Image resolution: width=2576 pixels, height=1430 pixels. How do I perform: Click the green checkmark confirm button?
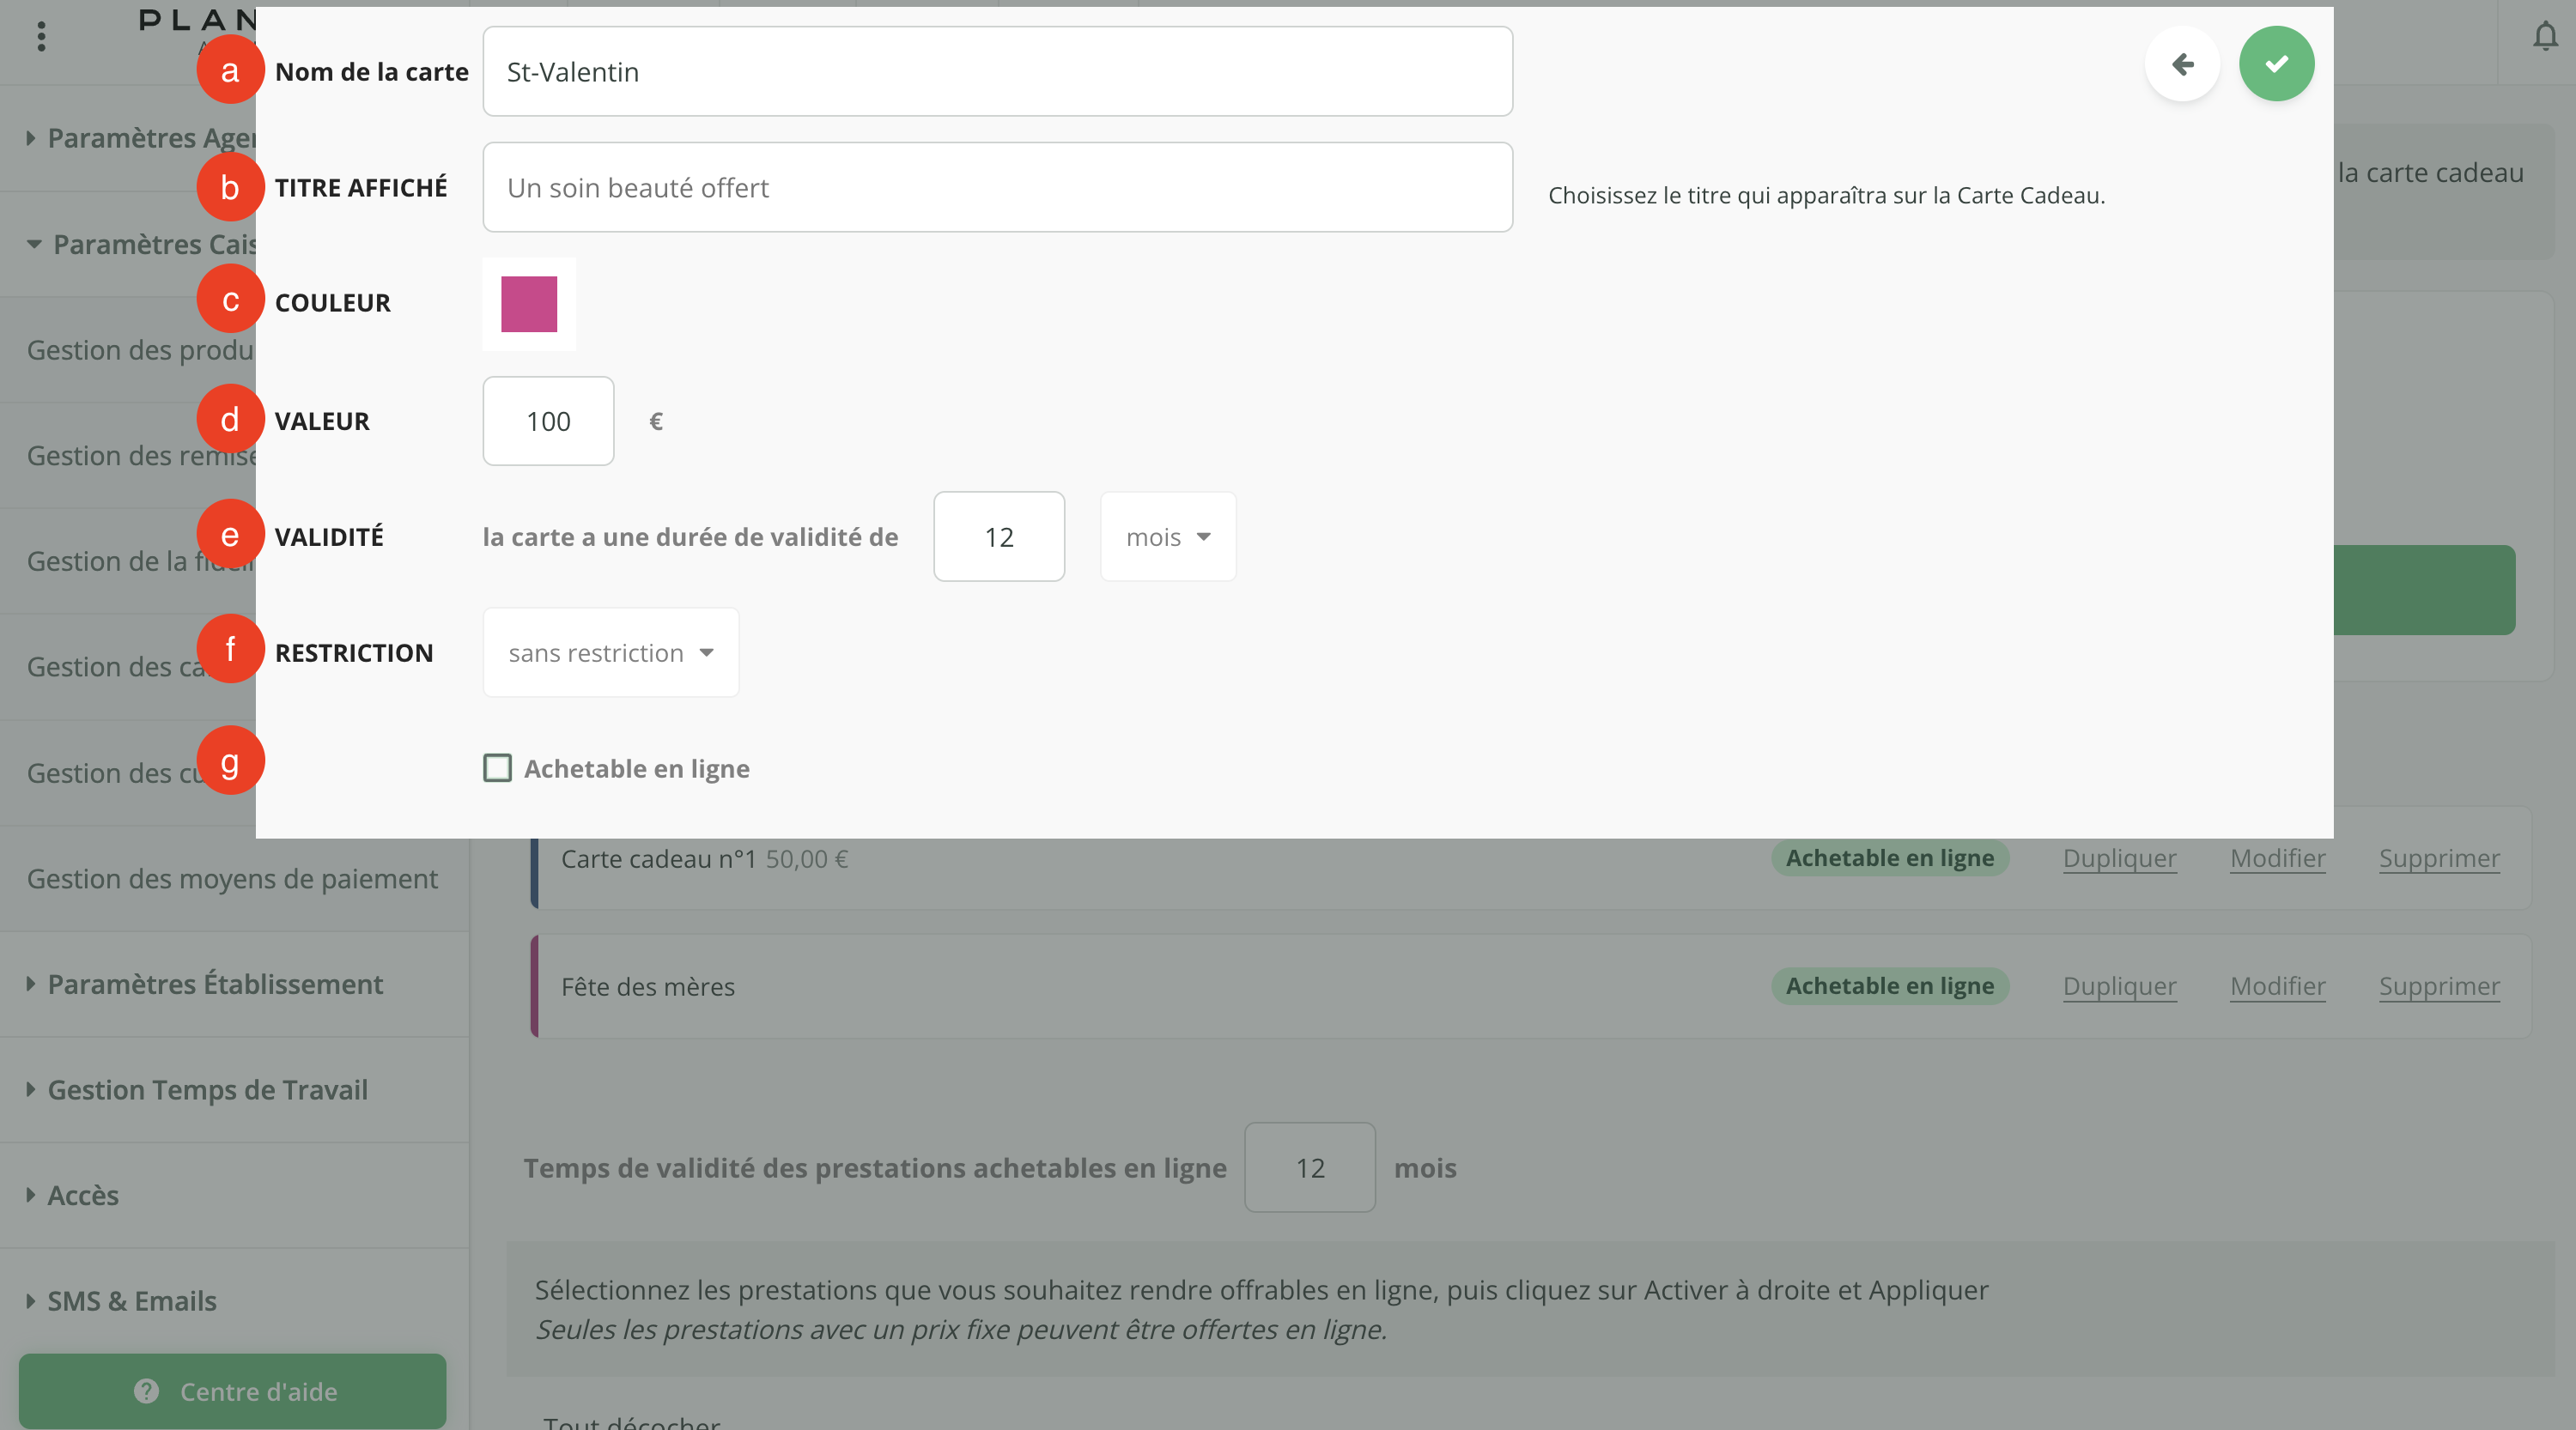pos(2276,64)
